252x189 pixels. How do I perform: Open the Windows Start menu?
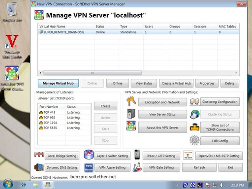[8, 185]
